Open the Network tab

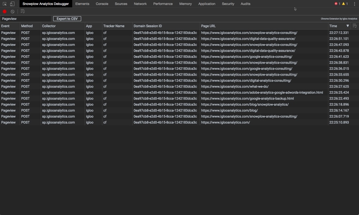[x=140, y=4]
